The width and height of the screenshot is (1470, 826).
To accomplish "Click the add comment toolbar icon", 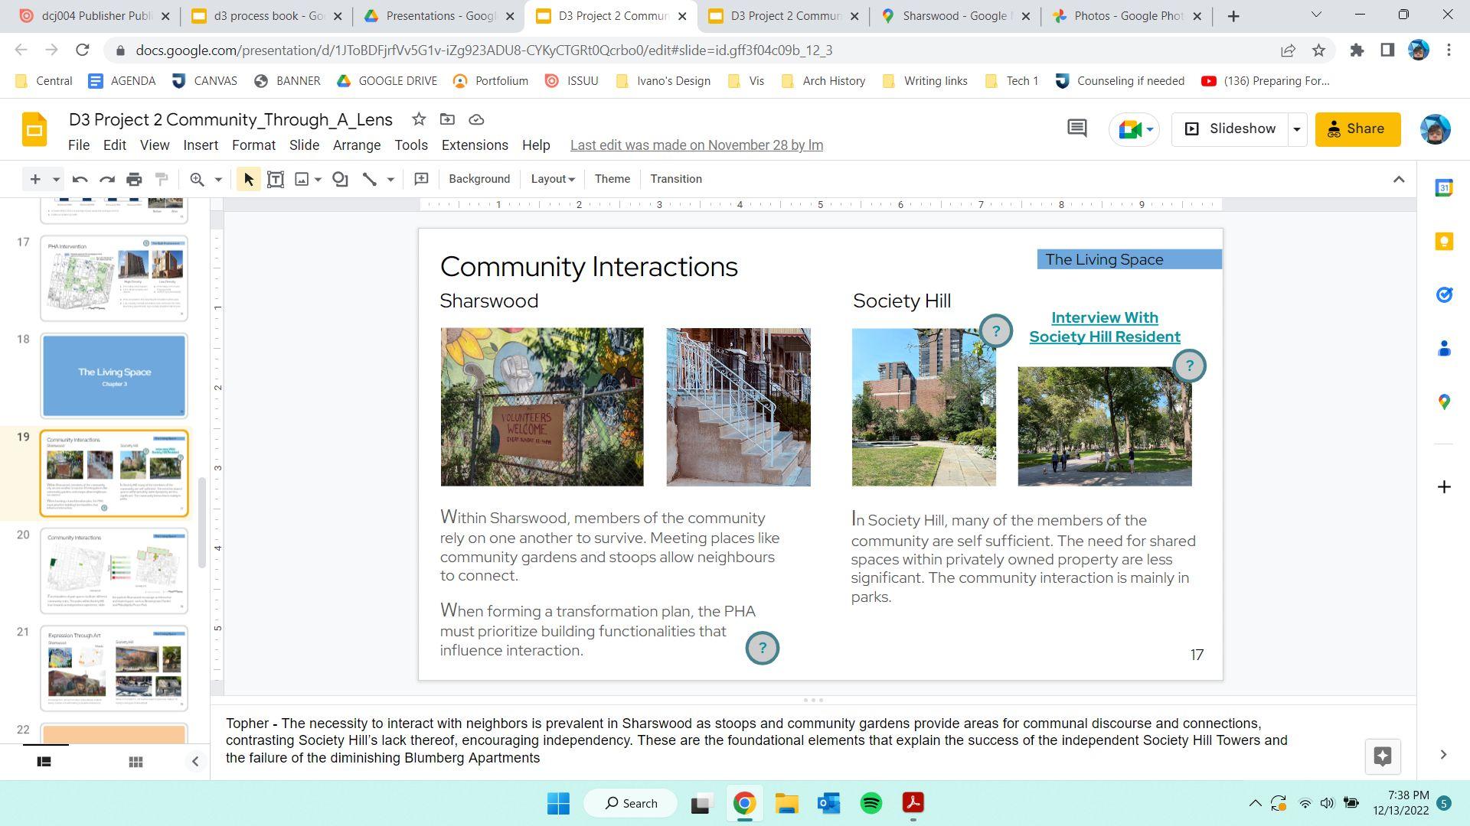I will (421, 179).
